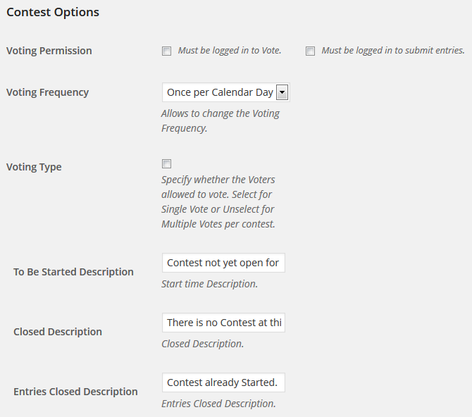Viewport: 472px width, 417px height.
Task: Select the 'Once per Calendar Day' combo box text
Action: (x=220, y=92)
